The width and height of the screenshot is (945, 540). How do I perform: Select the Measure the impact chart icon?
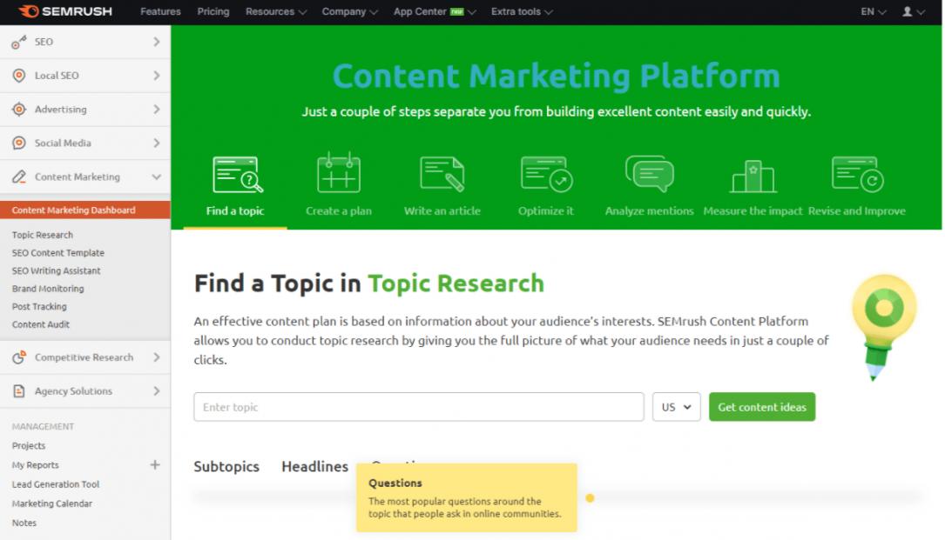click(753, 177)
